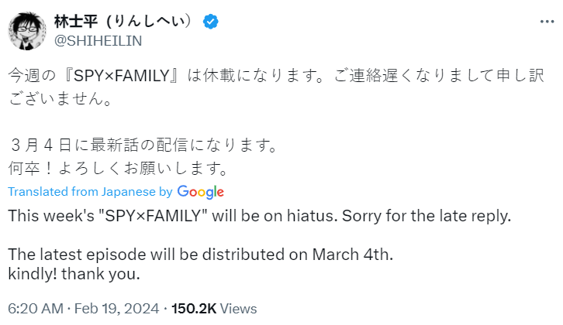This screenshot has width=563, height=325.
Task: Select the sentence ご連絡遅くなりまして申し訳
Action: coord(439,76)
